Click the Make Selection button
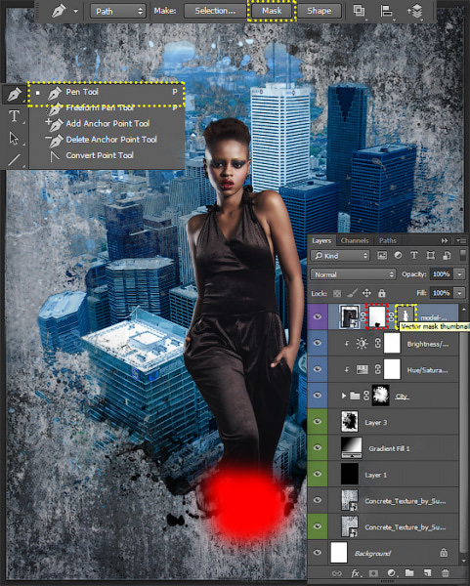Screen dimensions: 470x586 pyautogui.click(x=215, y=11)
